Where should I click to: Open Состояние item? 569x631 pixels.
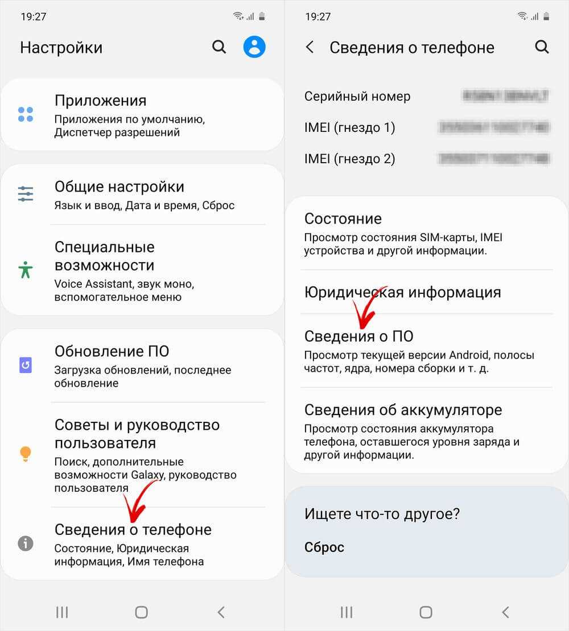coord(426,234)
